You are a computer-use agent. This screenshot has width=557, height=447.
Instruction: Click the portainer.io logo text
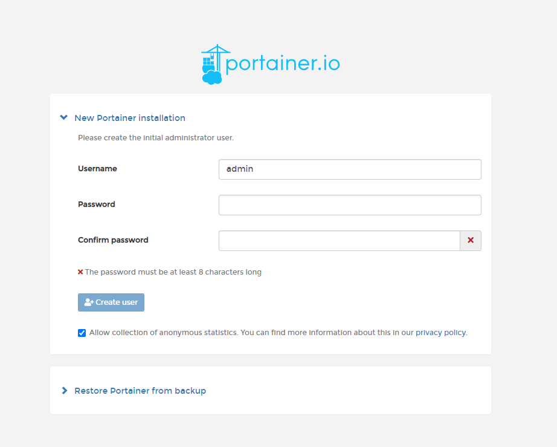point(283,64)
